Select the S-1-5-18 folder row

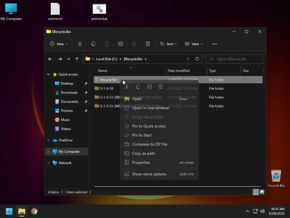178,89
